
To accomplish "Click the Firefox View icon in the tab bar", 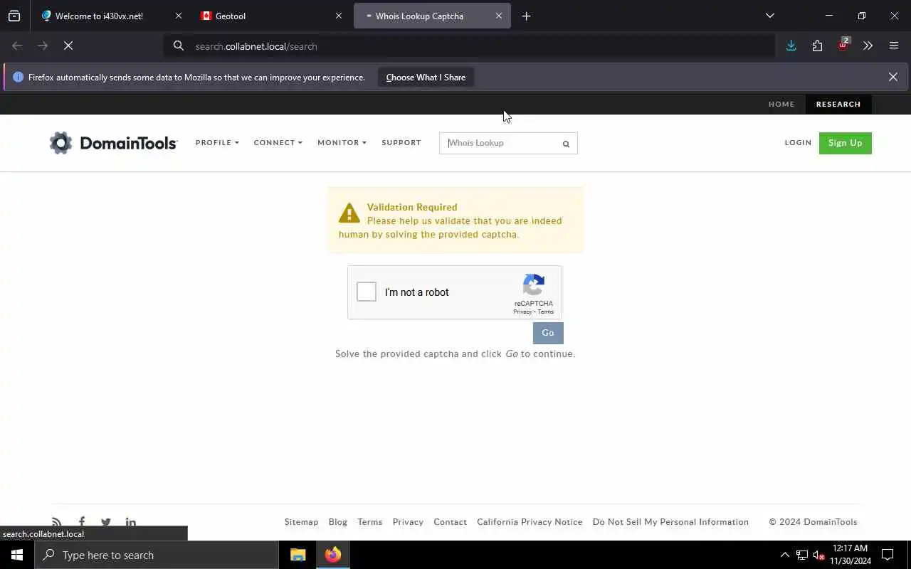I will click(x=14, y=16).
